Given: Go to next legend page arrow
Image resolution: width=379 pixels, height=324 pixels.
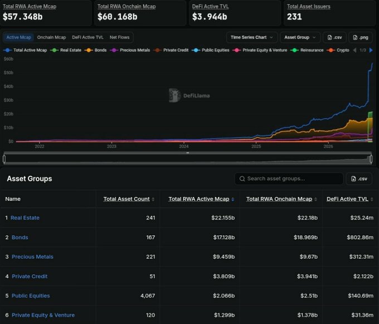Looking at the screenshot, I should pos(371,50).
